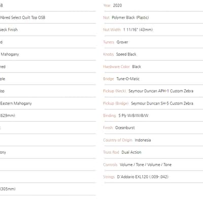Select the Nut Polymer Black text
This screenshot has width=203, height=203.
pyautogui.click(x=126, y=18)
